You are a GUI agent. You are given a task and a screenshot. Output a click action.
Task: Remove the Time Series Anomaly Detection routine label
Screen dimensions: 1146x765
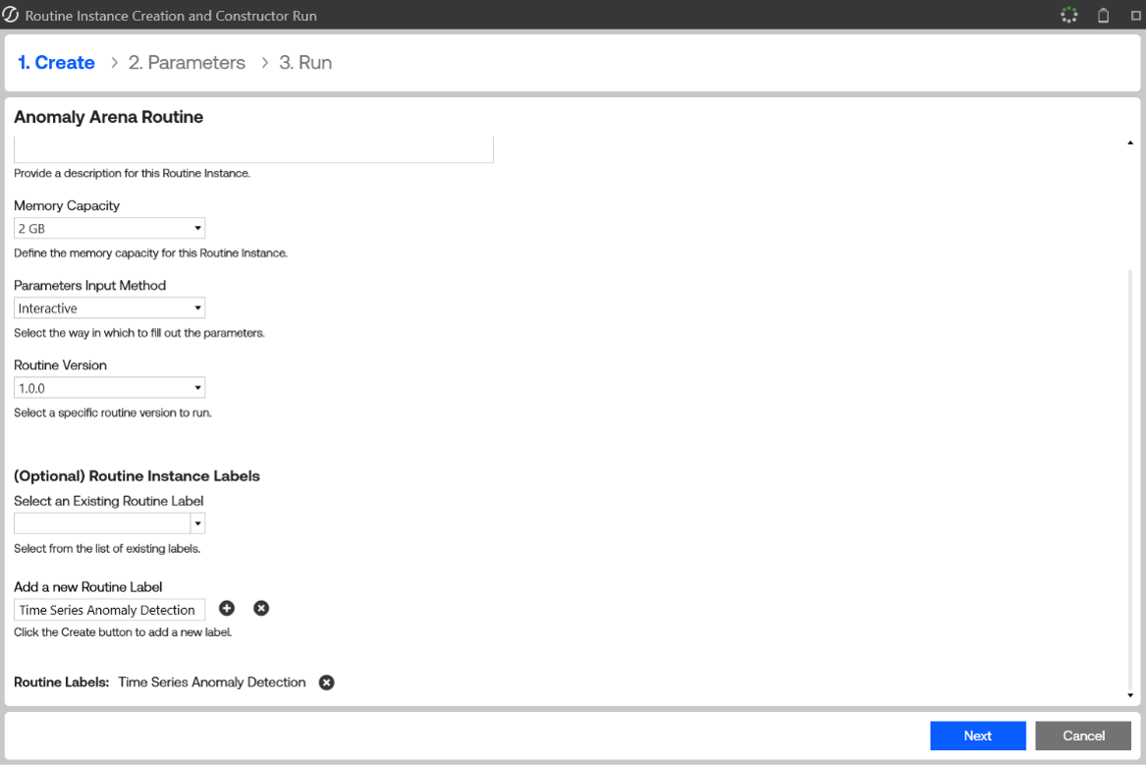click(327, 683)
